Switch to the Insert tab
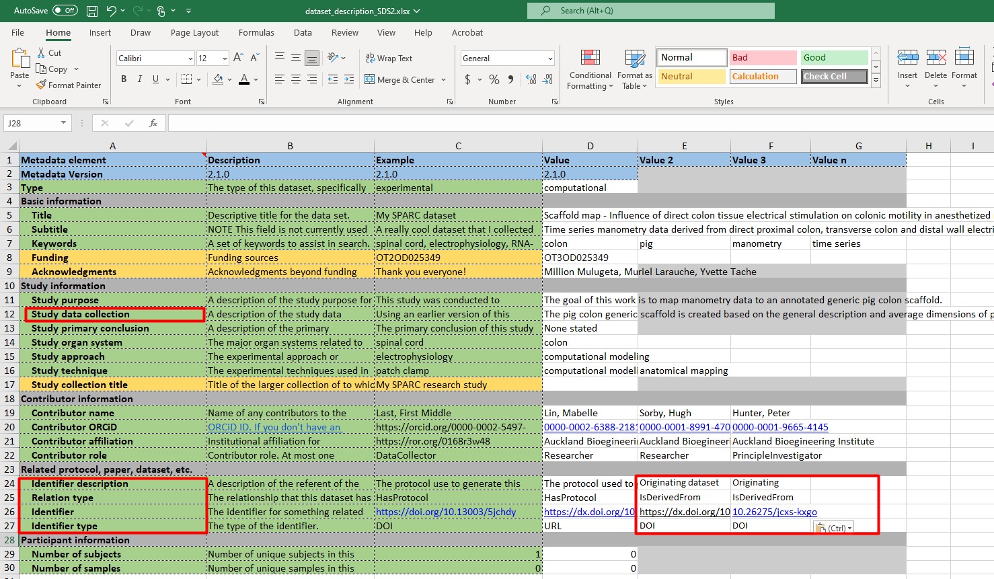 [x=100, y=32]
